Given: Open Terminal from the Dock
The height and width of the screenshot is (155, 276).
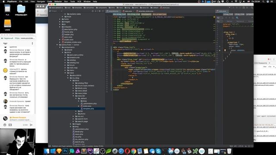Looking at the screenshot, I should (x=164, y=151).
